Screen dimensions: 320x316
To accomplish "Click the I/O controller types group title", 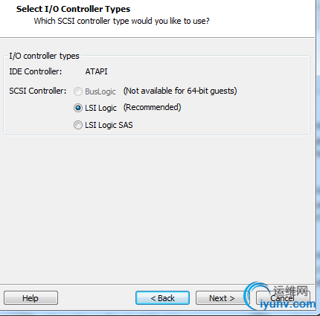I will click(44, 56).
